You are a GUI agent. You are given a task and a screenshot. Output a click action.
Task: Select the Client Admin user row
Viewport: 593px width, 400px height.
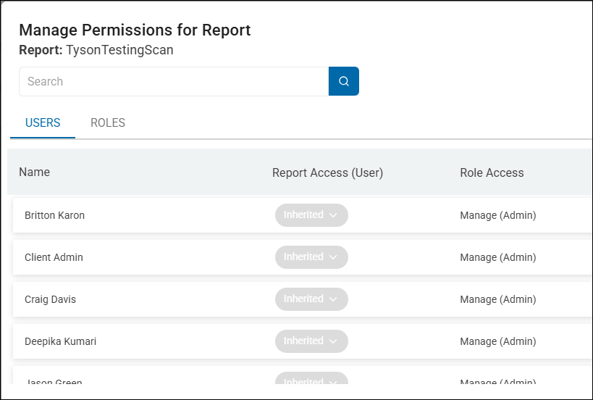[x=54, y=257]
